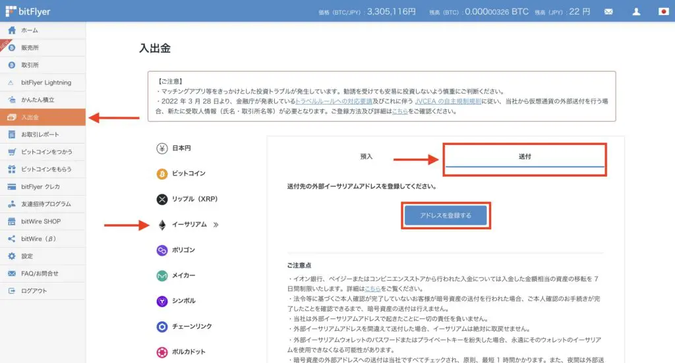Select リップル (XRP) in currency list

tap(194, 199)
